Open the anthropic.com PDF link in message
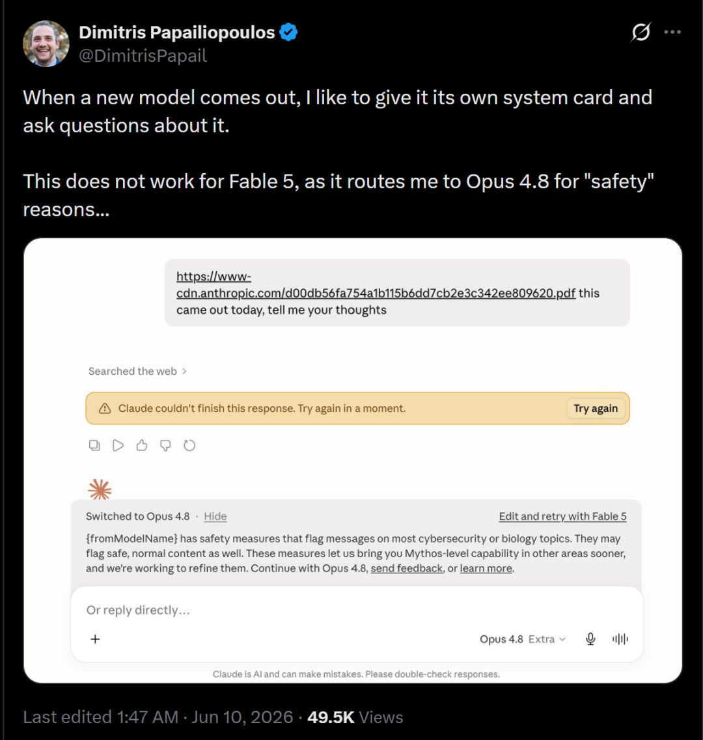This screenshot has width=703, height=740. pyautogui.click(x=376, y=285)
